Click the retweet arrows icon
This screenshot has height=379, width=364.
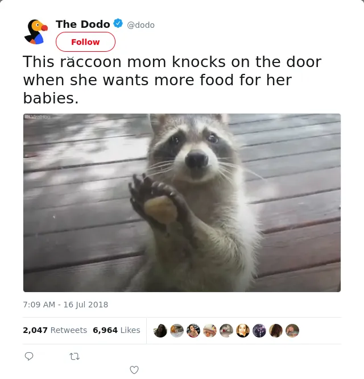click(75, 356)
